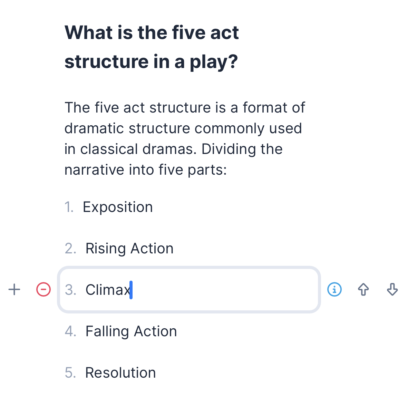The image size is (407, 407).
Task: Click the number 3 list marker
Action: pyautogui.click(x=71, y=290)
